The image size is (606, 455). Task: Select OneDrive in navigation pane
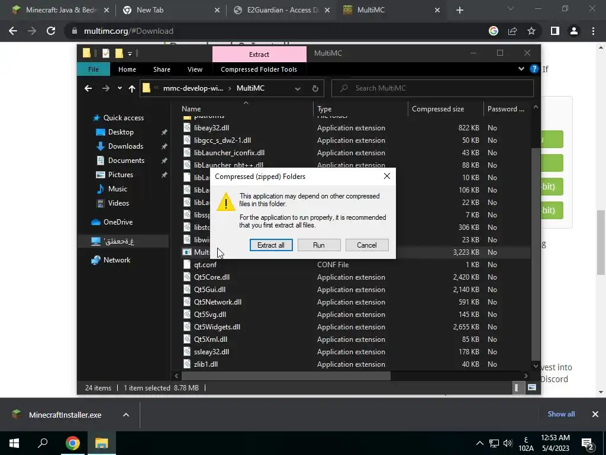[118, 222]
